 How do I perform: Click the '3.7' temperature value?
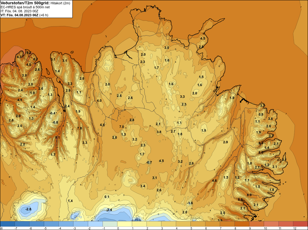coord(262,106)
